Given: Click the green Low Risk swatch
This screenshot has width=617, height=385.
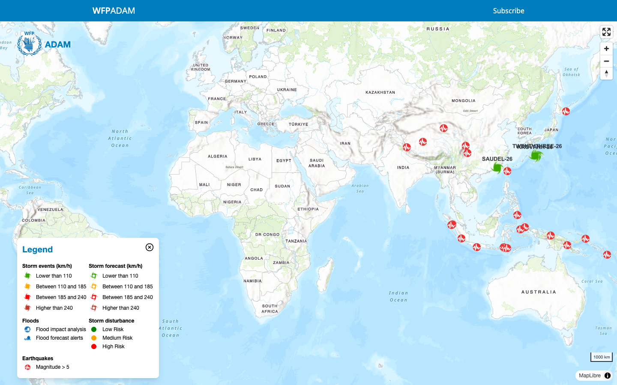Looking at the screenshot, I should coord(94,329).
